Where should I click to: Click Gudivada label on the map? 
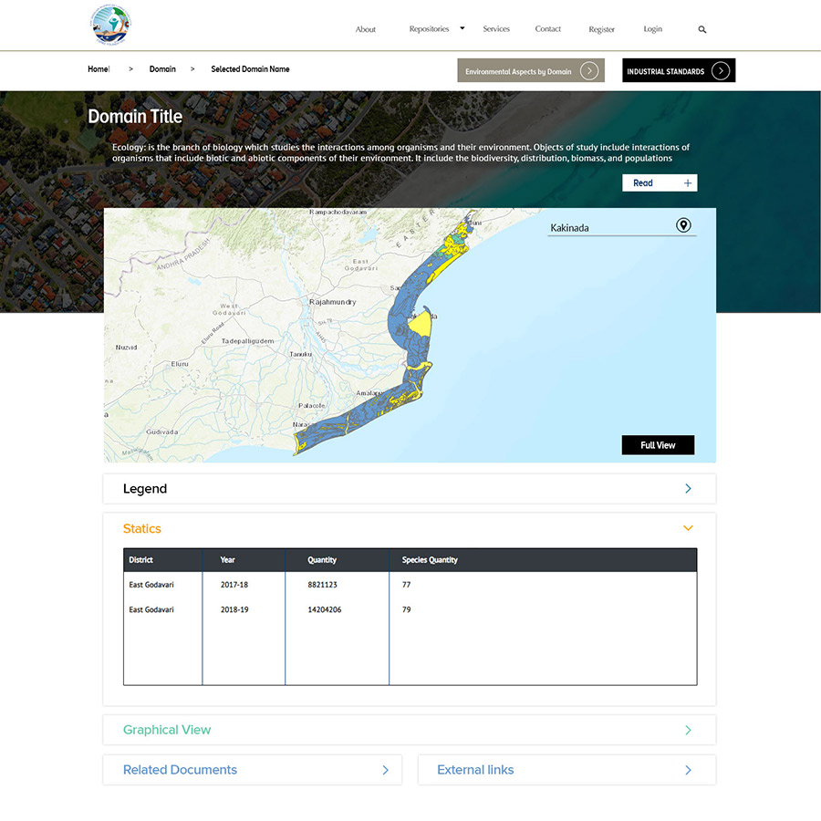click(x=162, y=432)
